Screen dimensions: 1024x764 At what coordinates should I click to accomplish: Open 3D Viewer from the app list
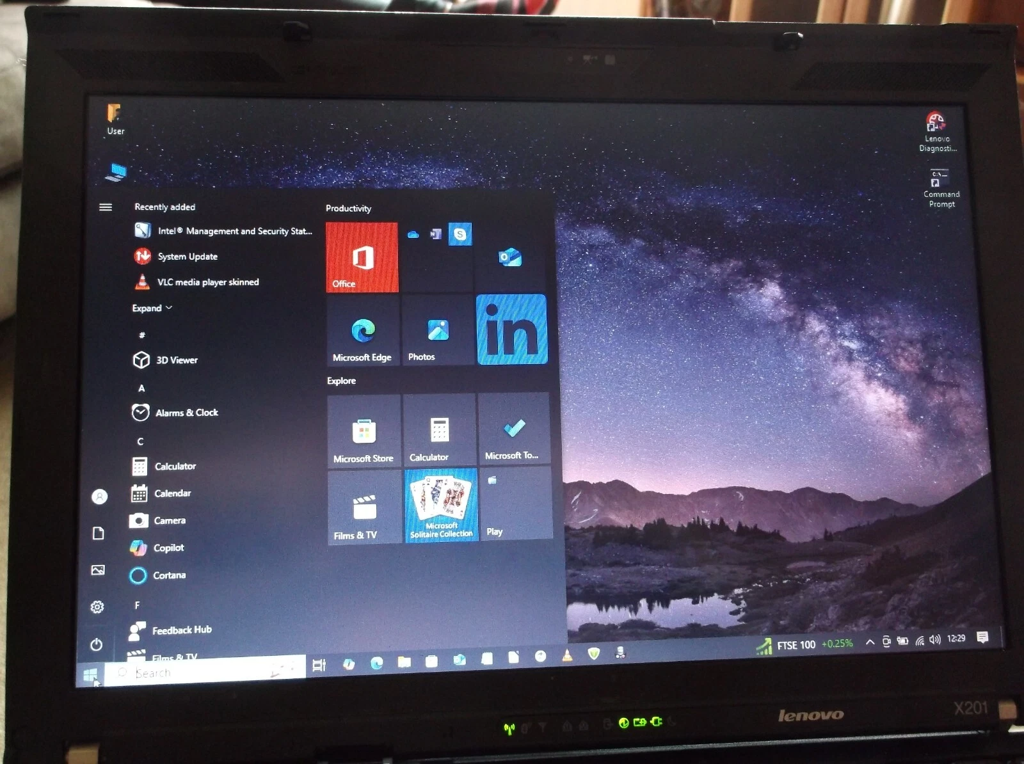pyautogui.click(x=165, y=360)
